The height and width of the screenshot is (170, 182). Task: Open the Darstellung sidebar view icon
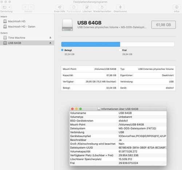click(5, 7)
